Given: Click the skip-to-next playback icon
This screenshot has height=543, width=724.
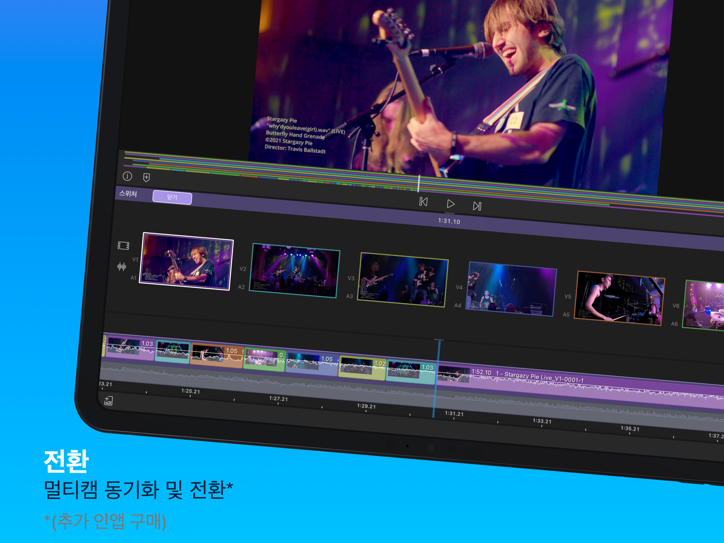Looking at the screenshot, I should point(478,206).
